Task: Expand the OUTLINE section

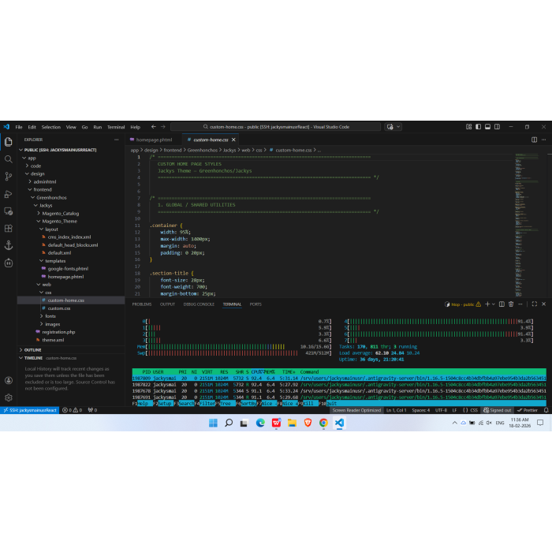Action: pyautogui.click(x=32, y=349)
